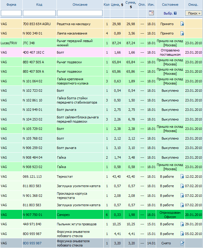Open edit note icon in Снято row

(x=182, y=243)
